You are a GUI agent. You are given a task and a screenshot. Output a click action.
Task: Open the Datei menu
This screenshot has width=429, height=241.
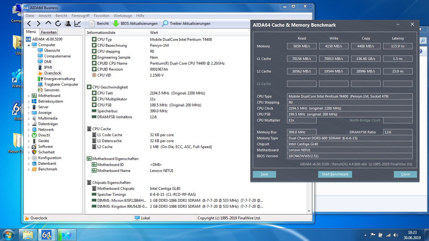click(x=30, y=15)
